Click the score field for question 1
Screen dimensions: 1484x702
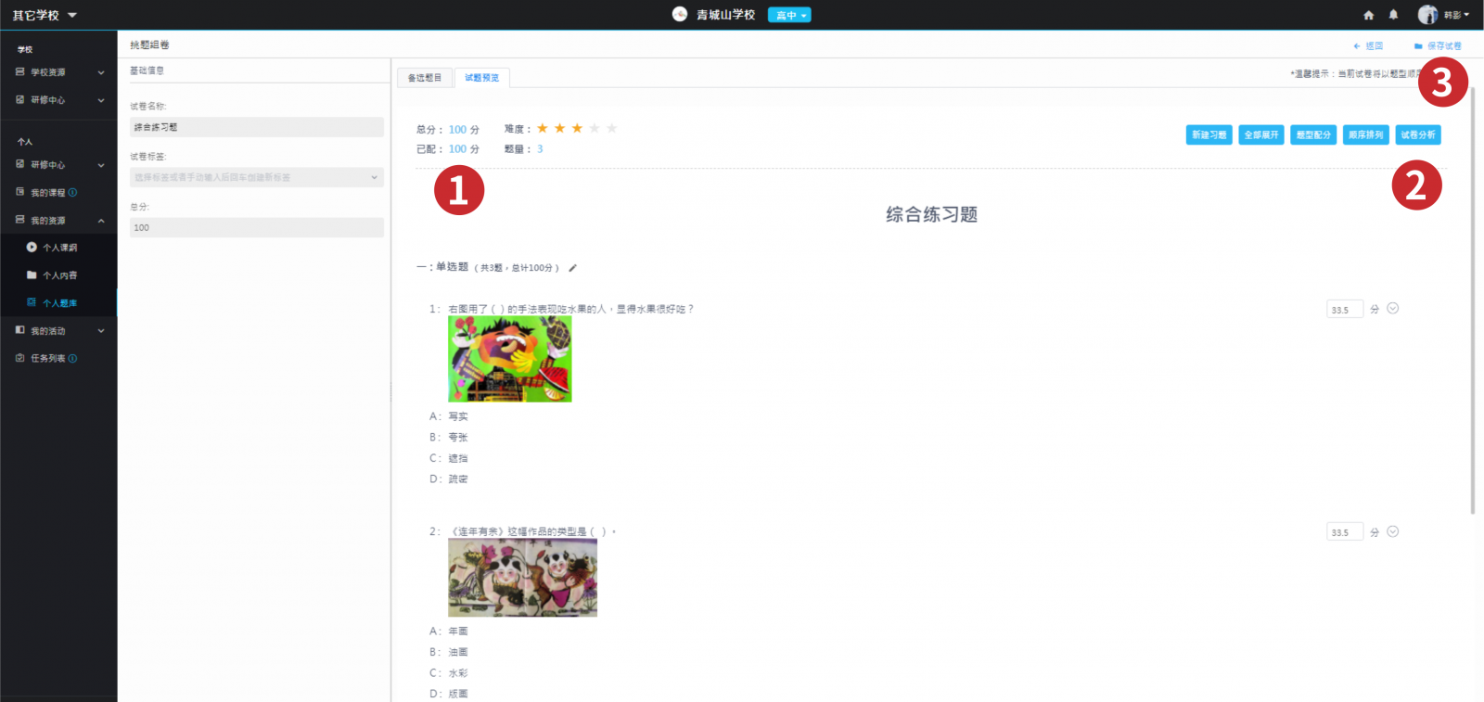1344,310
